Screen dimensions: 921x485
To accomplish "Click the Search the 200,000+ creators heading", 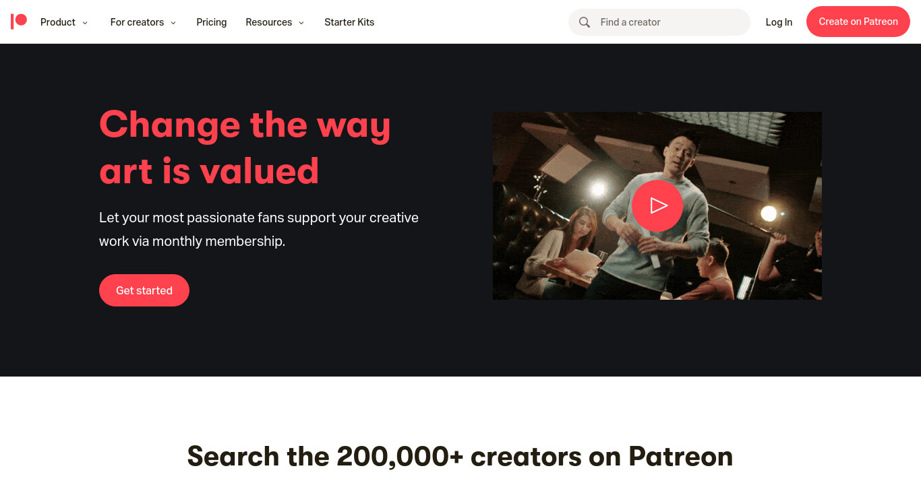I will 460,456.
